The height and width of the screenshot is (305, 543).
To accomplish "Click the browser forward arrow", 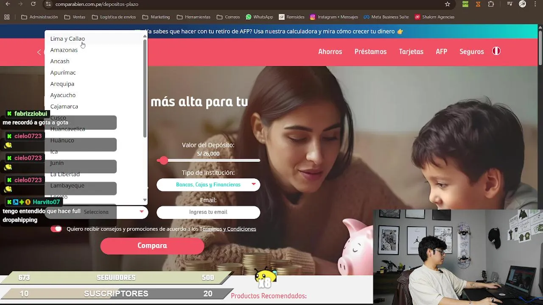I will [20, 4].
